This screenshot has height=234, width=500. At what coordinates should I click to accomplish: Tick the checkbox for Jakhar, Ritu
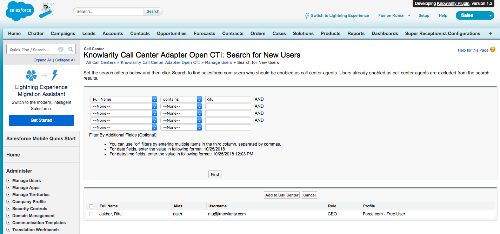[91, 214]
